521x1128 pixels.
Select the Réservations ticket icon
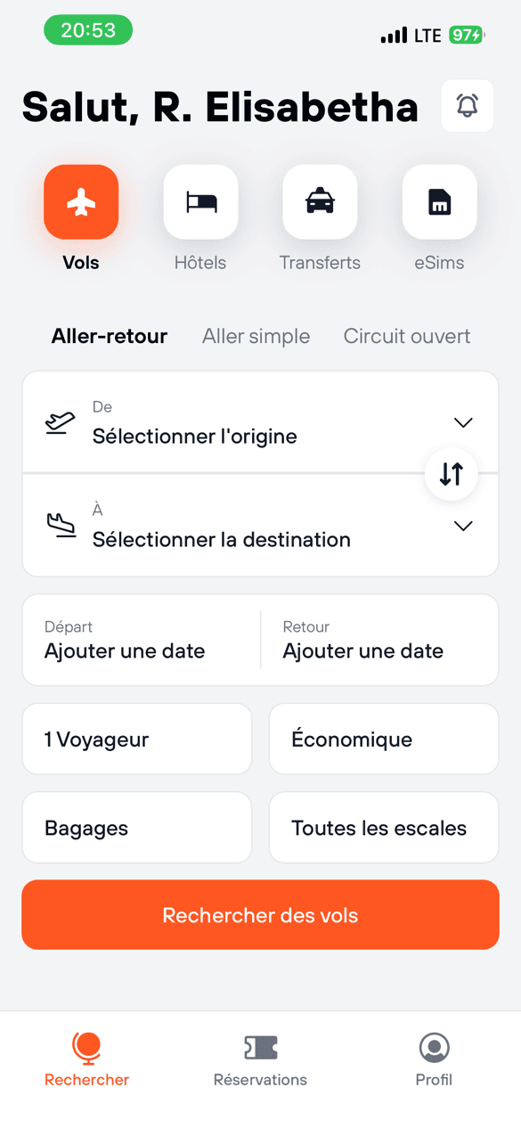pos(260,1049)
